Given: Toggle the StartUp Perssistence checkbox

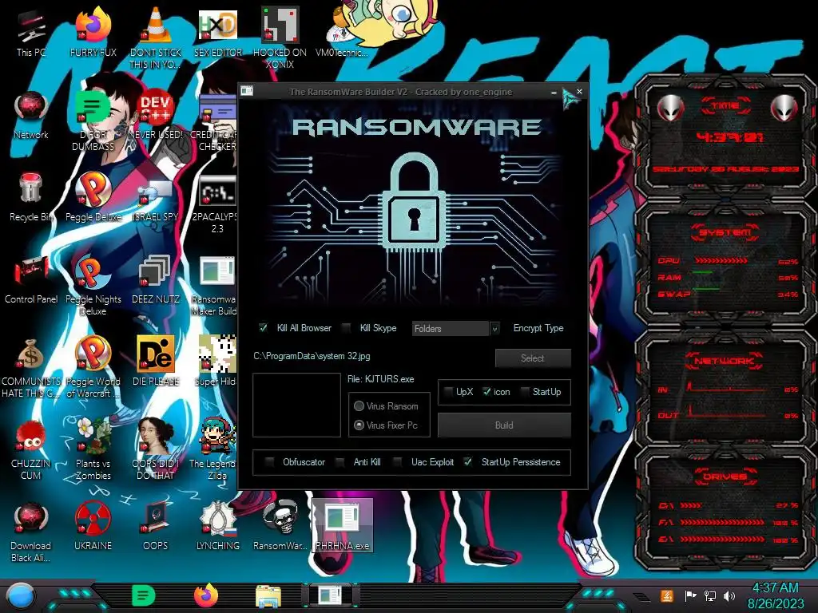Looking at the screenshot, I should 468,462.
